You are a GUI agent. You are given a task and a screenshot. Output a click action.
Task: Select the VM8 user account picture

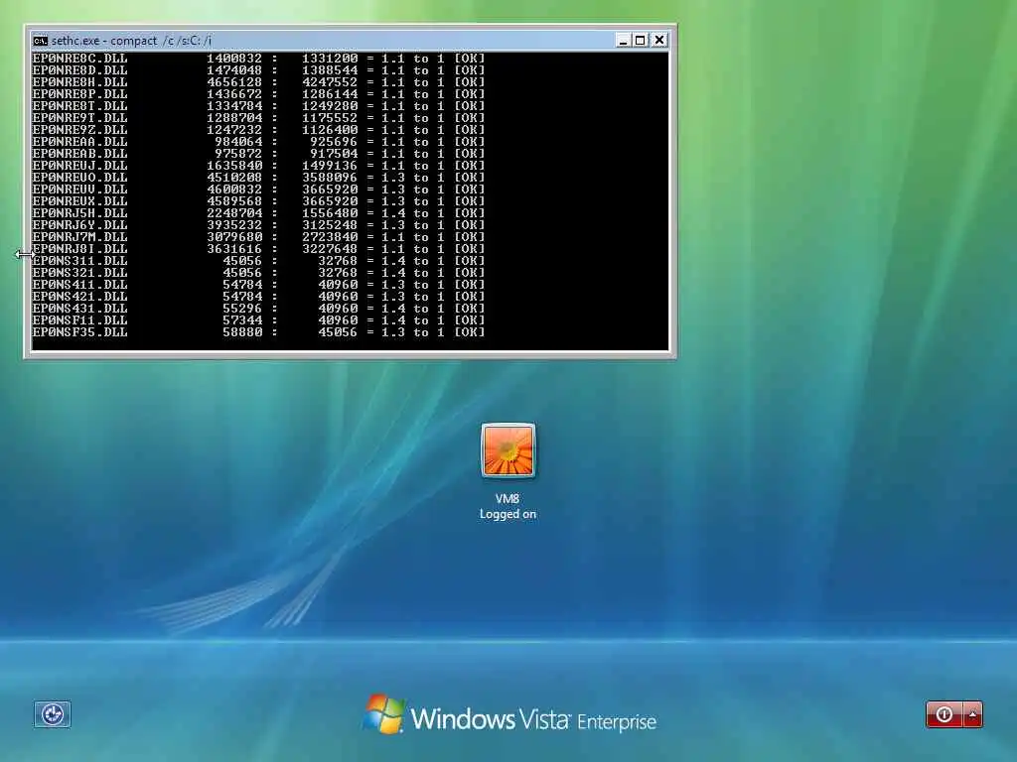point(508,450)
